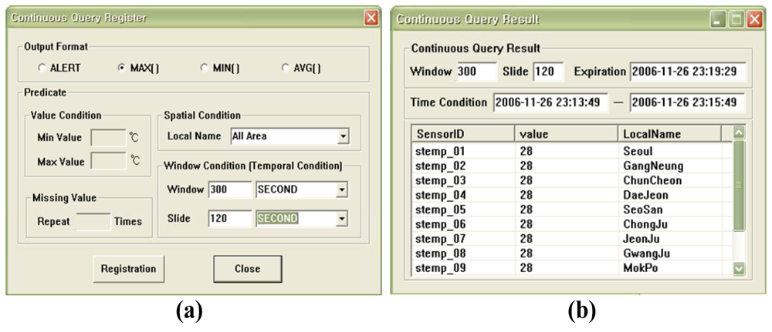772x332 pixels.
Task: Sort by the SensorID column header
Action: (463, 134)
